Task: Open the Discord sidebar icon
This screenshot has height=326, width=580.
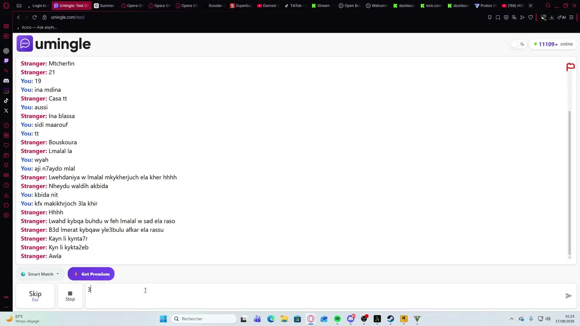Action: point(6,81)
